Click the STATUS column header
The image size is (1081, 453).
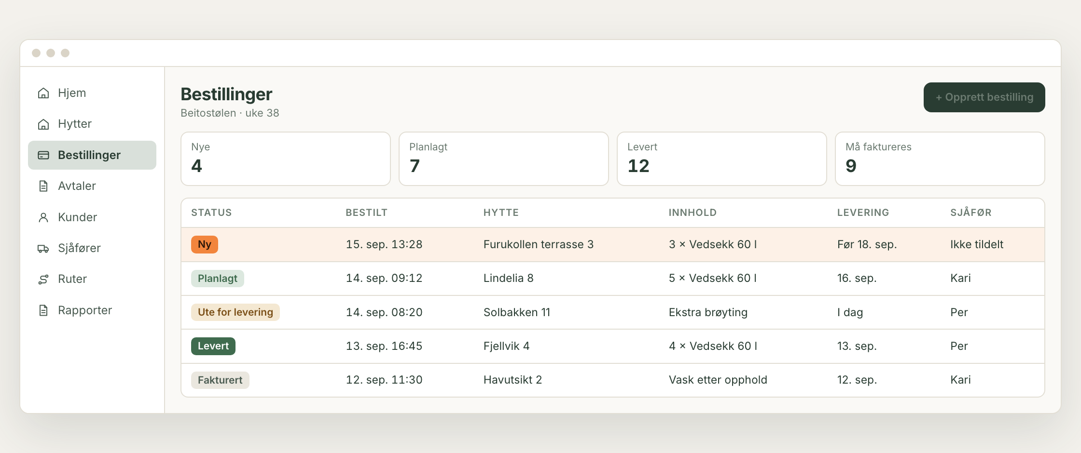(211, 213)
